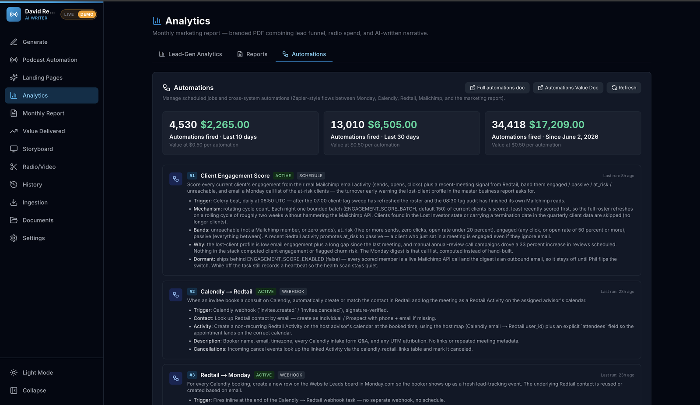Image resolution: width=700 pixels, height=405 pixels.
Task: Click the Podcast Automation broadcast icon
Action: [14, 60]
